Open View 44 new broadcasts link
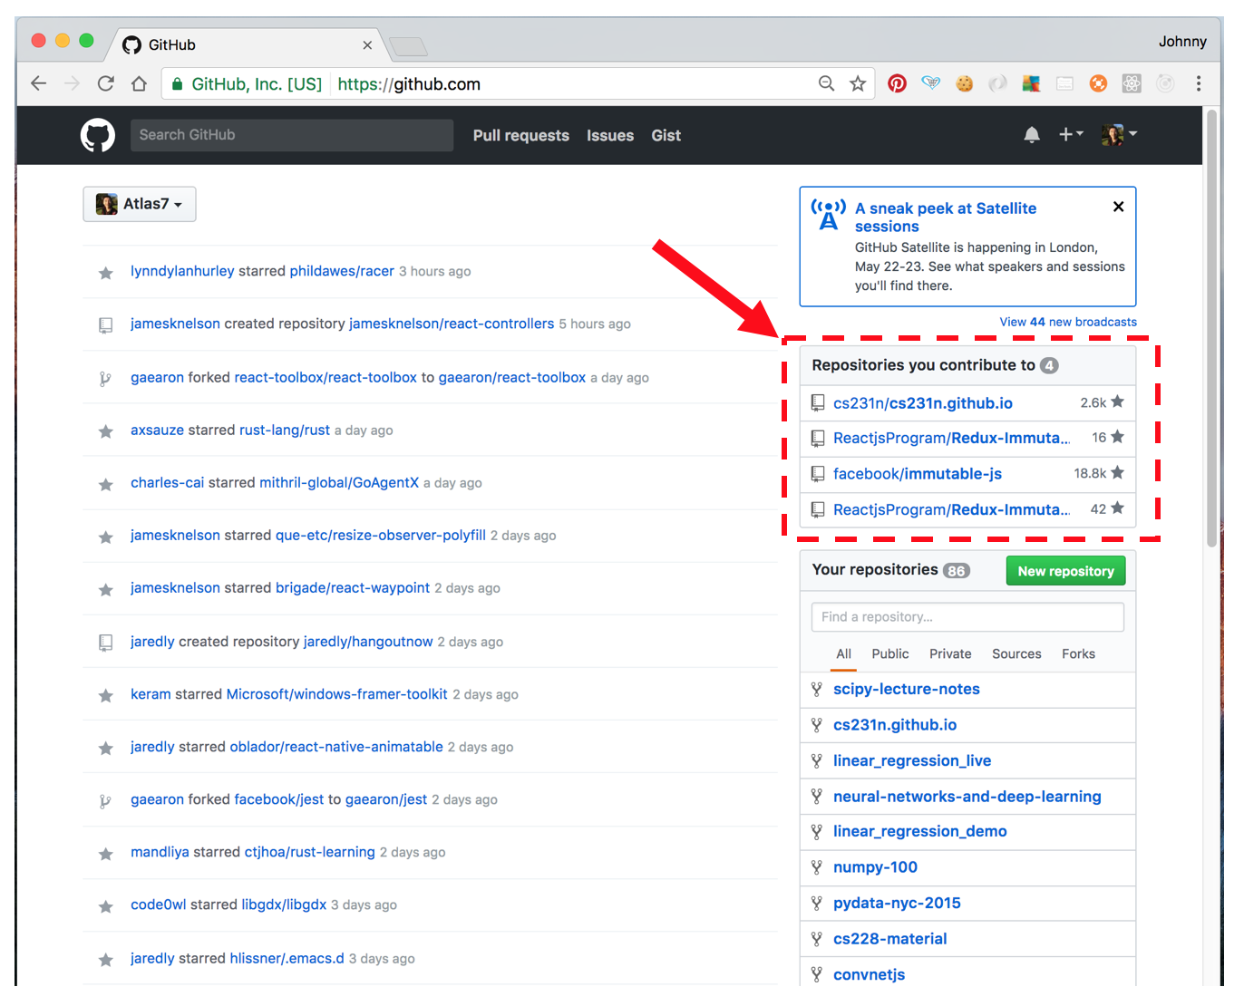The width and height of the screenshot is (1244, 1006). coord(1068,322)
